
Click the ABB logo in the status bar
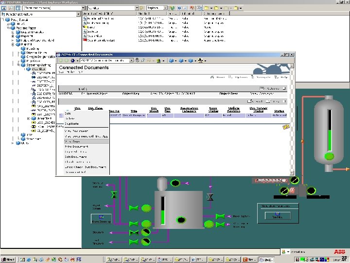click(x=339, y=251)
